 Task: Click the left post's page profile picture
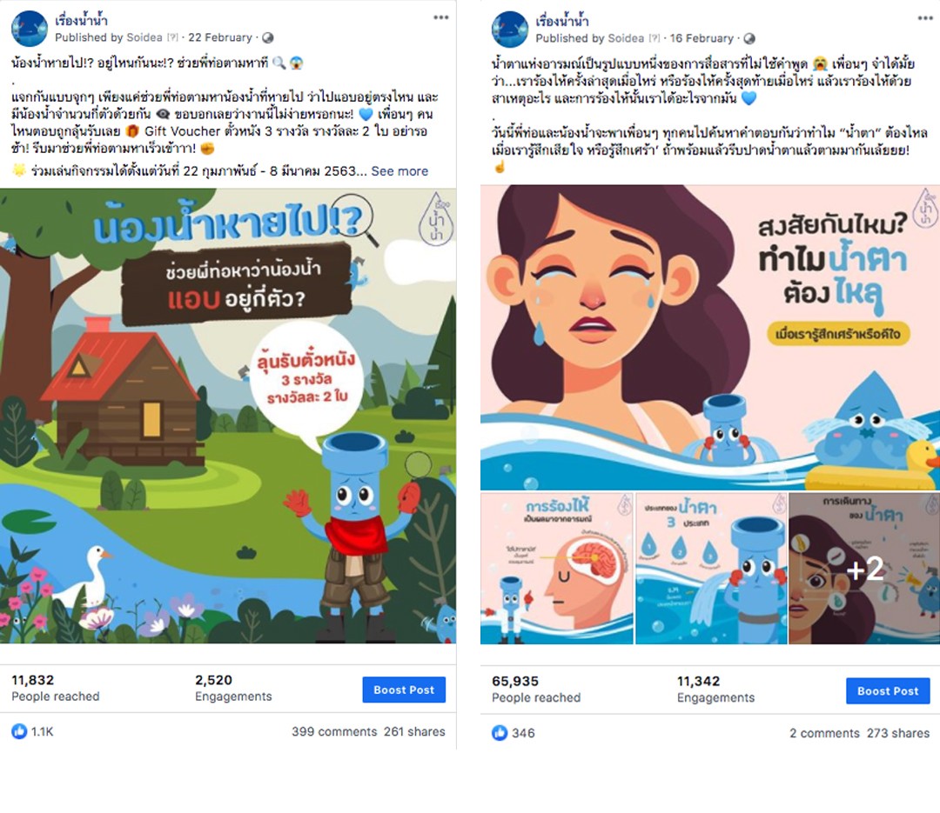point(30,28)
